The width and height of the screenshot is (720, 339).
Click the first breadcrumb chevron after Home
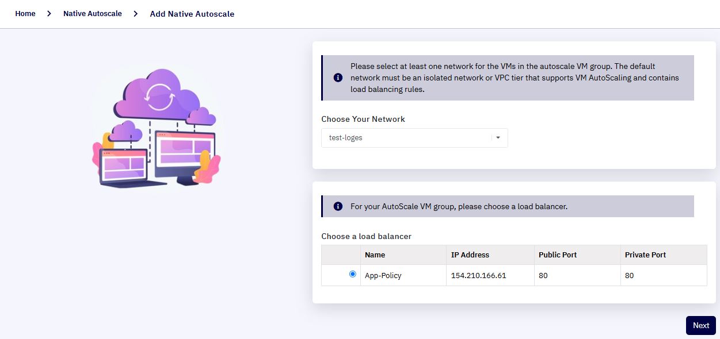pos(49,13)
